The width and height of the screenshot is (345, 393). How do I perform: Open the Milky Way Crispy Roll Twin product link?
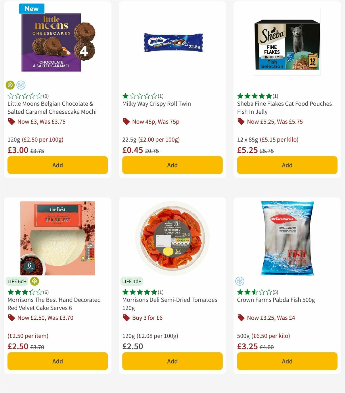click(x=156, y=104)
